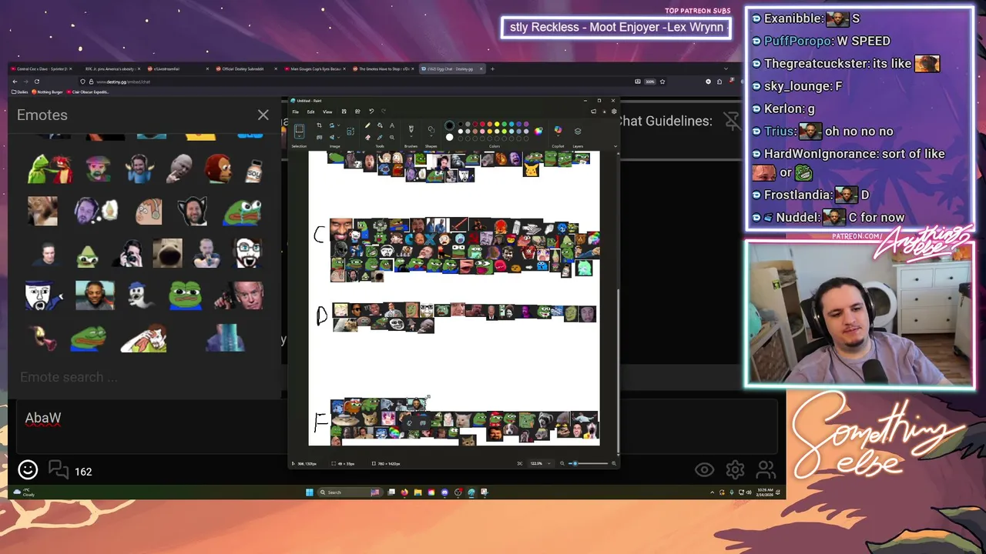Select the red color swatch in Paint
Viewport: 986px width, 554px height.
[x=482, y=124]
